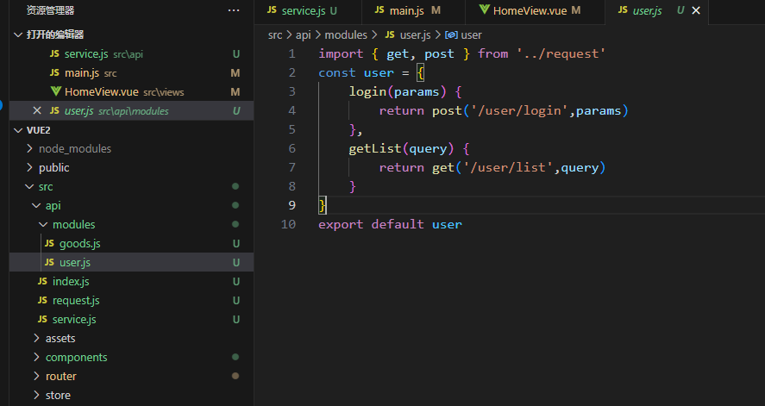Click the 资源管理器 explorer title
The width and height of the screenshot is (765, 406).
point(50,10)
